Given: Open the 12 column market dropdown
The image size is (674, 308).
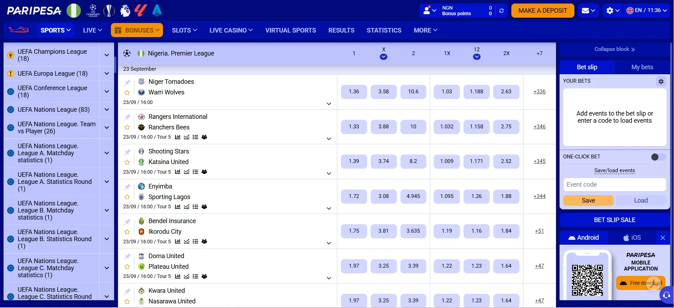Looking at the screenshot, I should 477,57.
